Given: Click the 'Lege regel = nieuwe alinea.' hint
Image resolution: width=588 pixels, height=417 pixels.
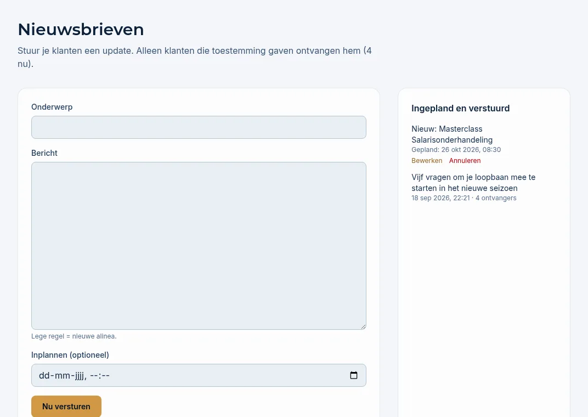Looking at the screenshot, I should (74, 336).
